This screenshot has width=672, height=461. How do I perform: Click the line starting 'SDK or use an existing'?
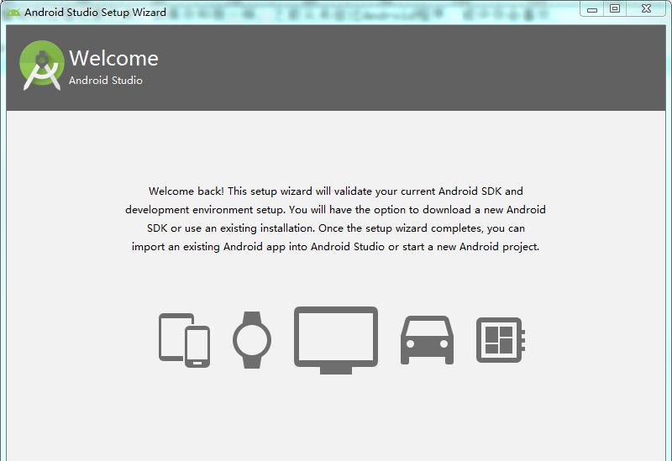point(335,228)
